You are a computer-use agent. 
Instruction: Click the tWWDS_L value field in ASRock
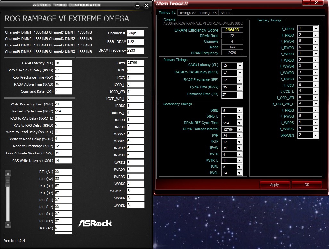(x=135, y=191)
